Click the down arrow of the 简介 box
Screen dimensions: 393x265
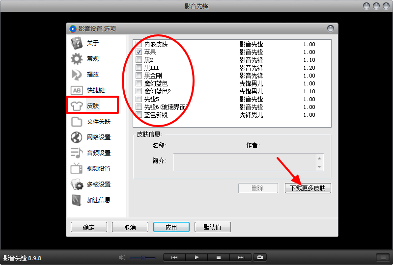pyautogui.click(x=319, y=166)
